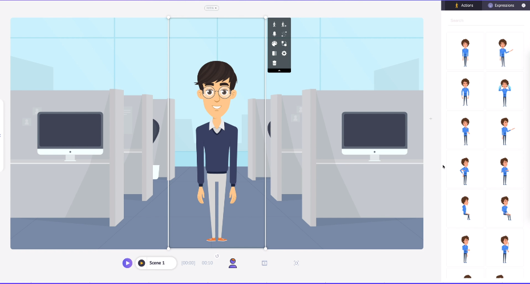Open the gear settings in floating toolbar

point(284,53)
